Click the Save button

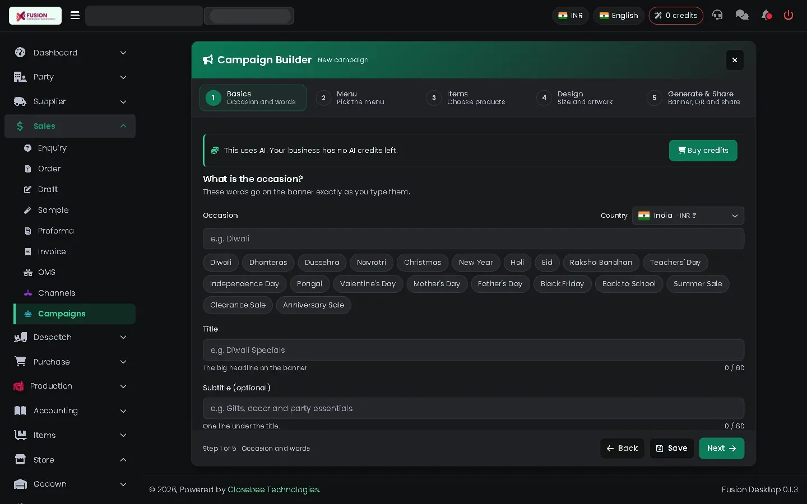(672, 449)
